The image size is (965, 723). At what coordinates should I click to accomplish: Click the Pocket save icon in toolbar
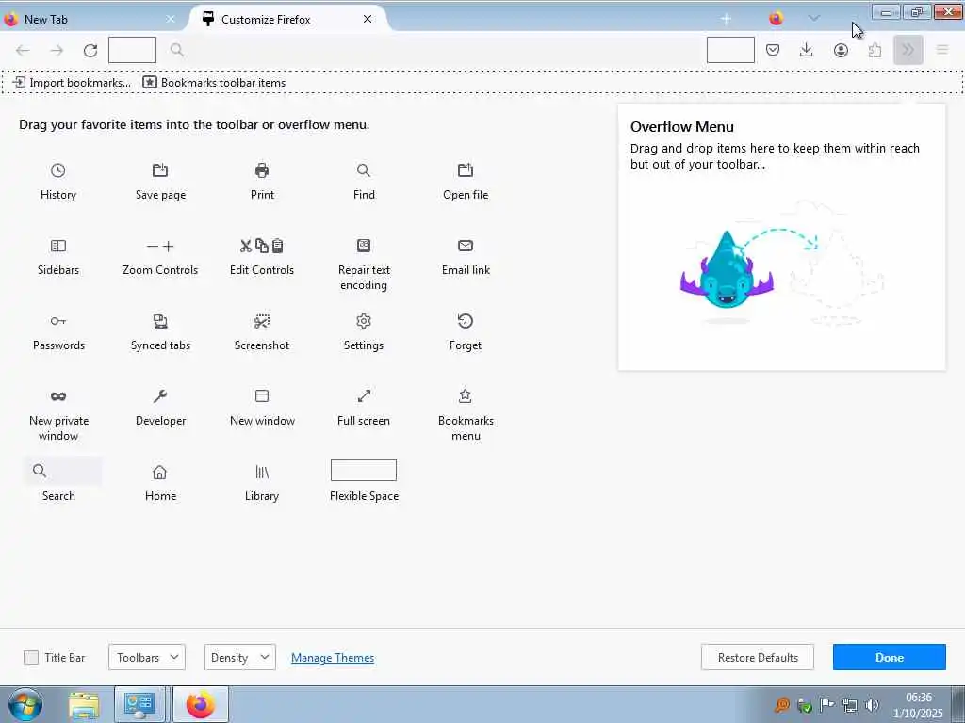pyautogui.click(x=773, y=50)
